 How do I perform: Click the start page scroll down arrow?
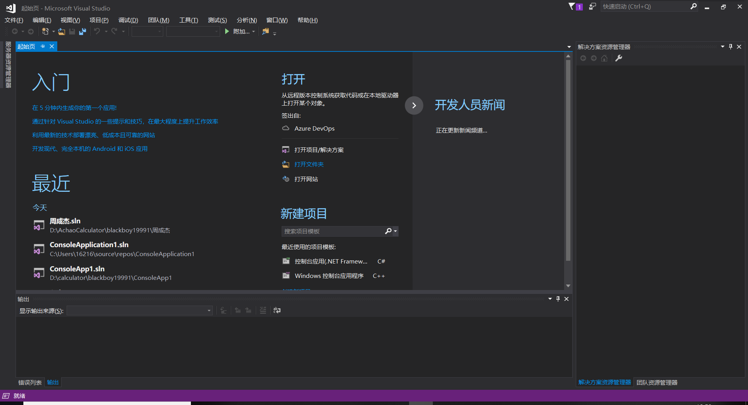point(568,286)
